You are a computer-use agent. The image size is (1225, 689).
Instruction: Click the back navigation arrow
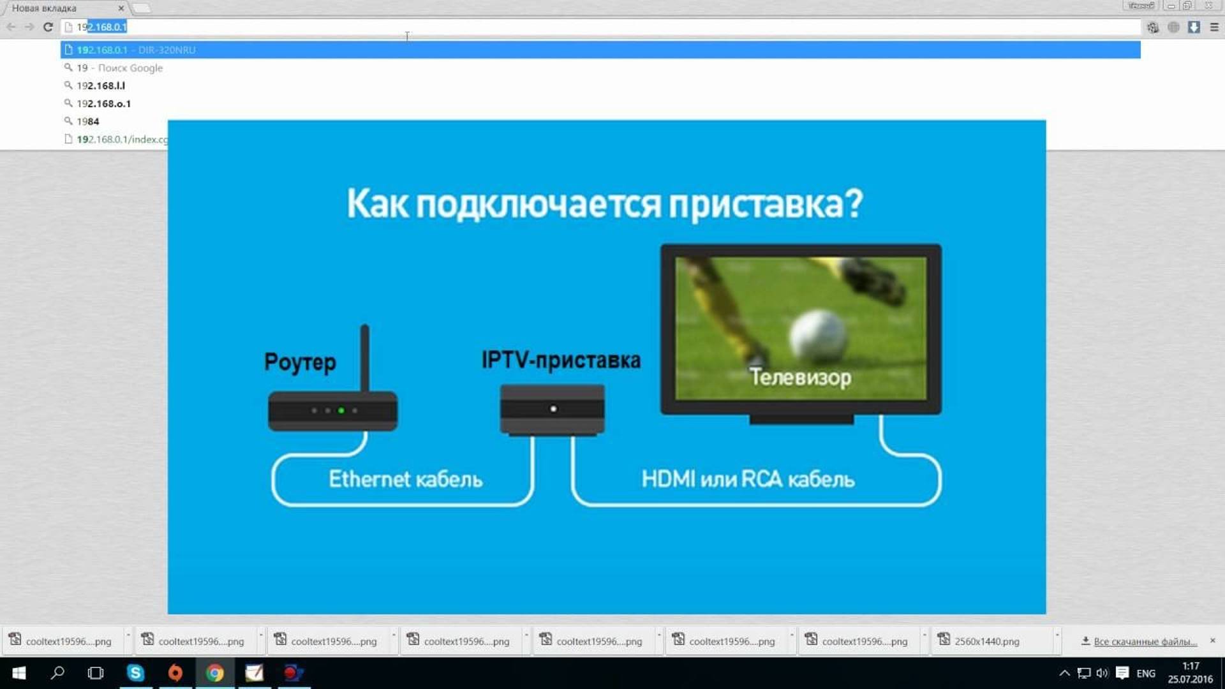[x=11, y=27]
